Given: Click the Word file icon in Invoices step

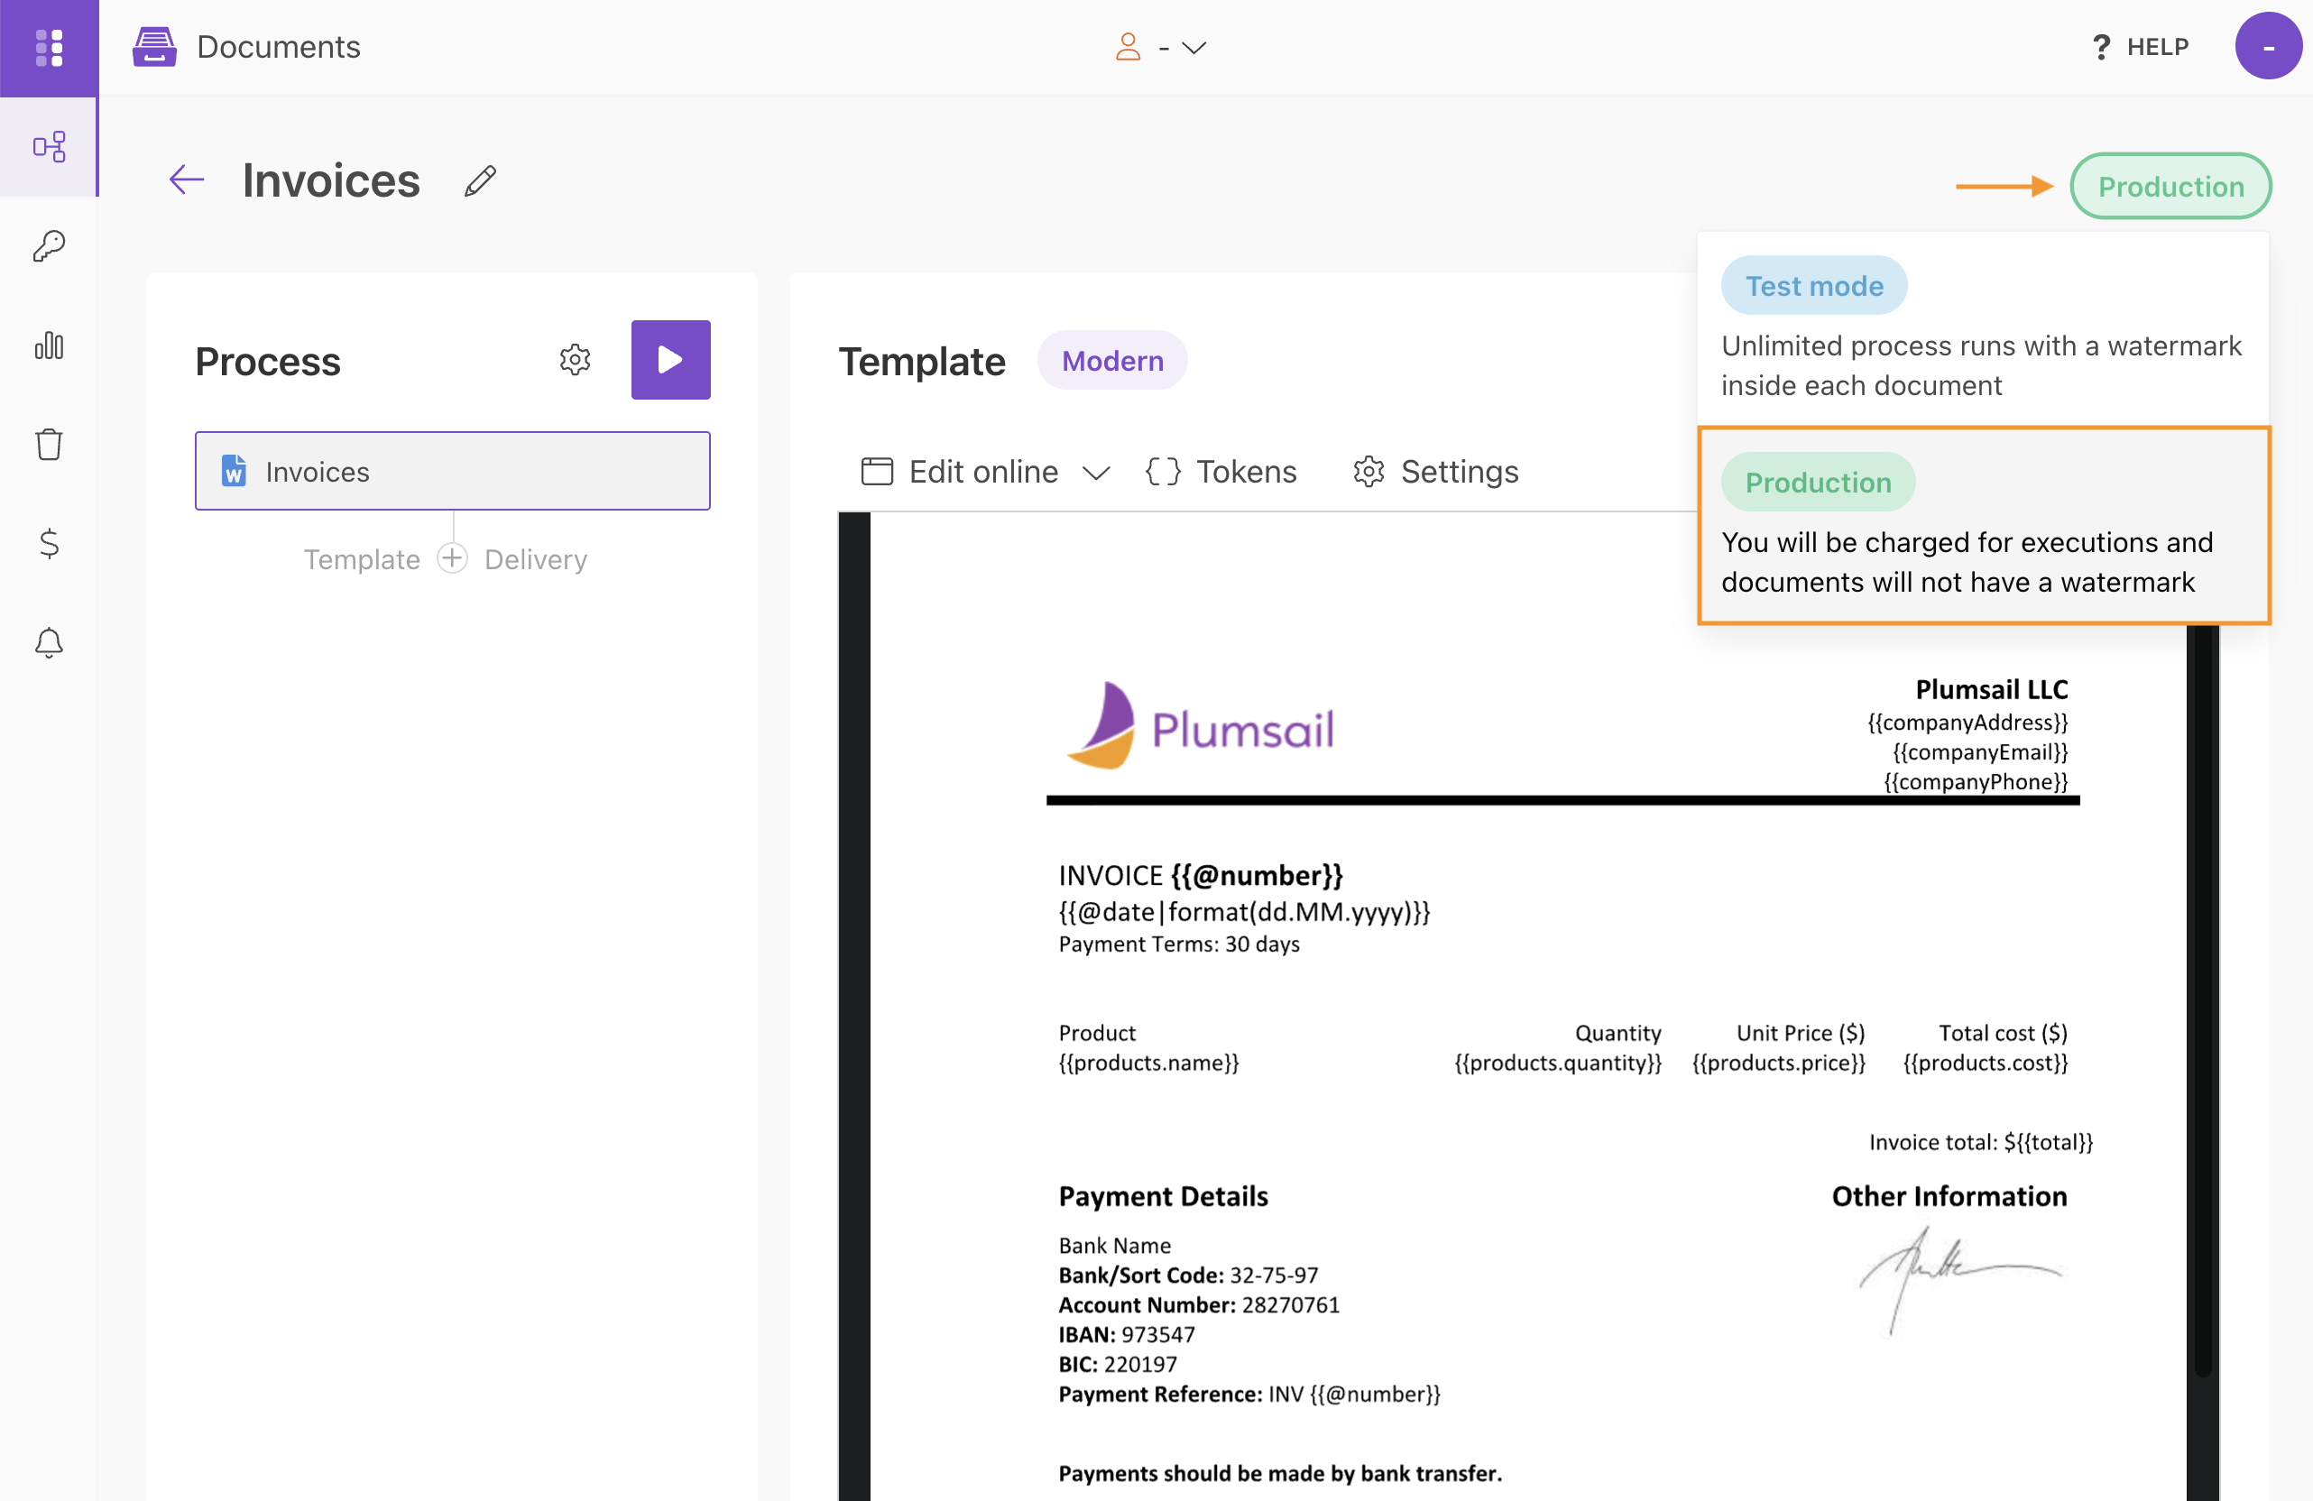Looking at the screenshot, I should [x=234, y=471].
